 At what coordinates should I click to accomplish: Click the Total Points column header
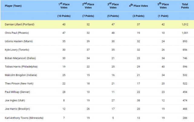tap(185, 6)
